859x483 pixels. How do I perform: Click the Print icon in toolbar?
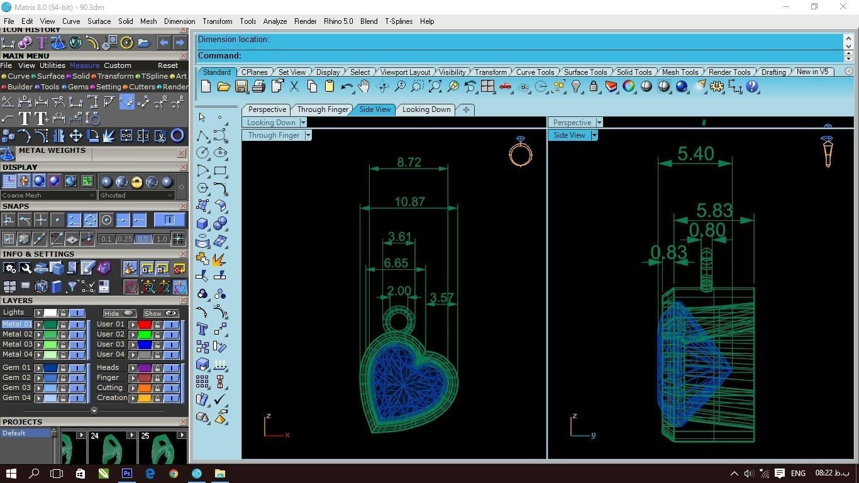tap(258, 87)
